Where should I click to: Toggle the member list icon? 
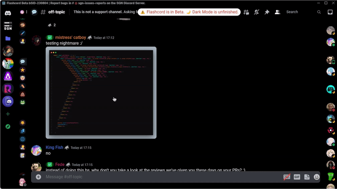pyautogui.click(x=277, y=12)
